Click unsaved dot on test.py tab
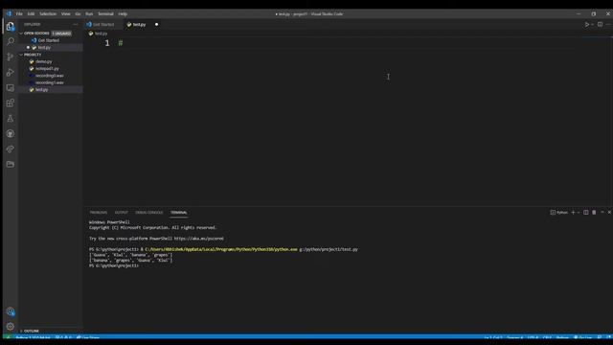Screen dimensions: 613x345 [x=156, y=24]
